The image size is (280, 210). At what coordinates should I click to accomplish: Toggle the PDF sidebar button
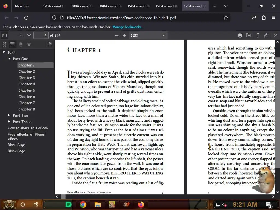pyautogui.click(x=4, y=35)
